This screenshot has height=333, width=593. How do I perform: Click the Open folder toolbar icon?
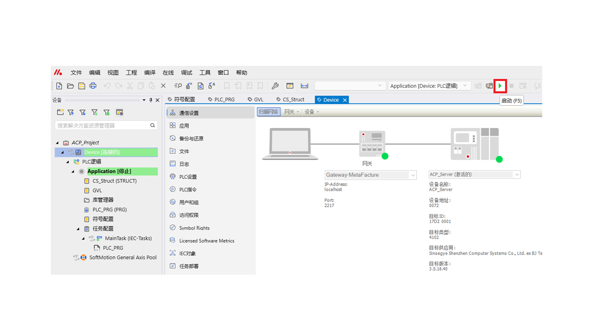pyautogui.click(x=70, y=86)
